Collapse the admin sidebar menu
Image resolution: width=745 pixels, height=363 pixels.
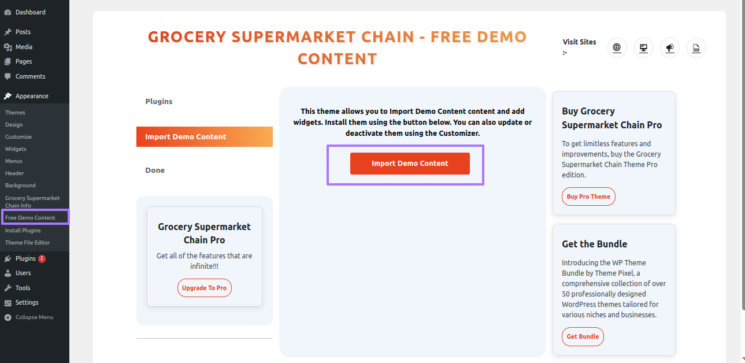pyautogui.click(x=34, y=317)
